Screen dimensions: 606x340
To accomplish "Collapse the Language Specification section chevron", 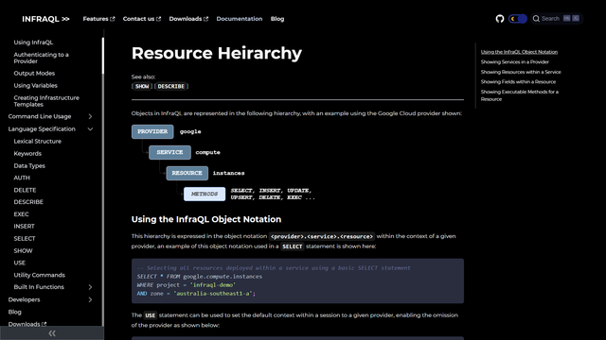I will click(x=90, y=129).
